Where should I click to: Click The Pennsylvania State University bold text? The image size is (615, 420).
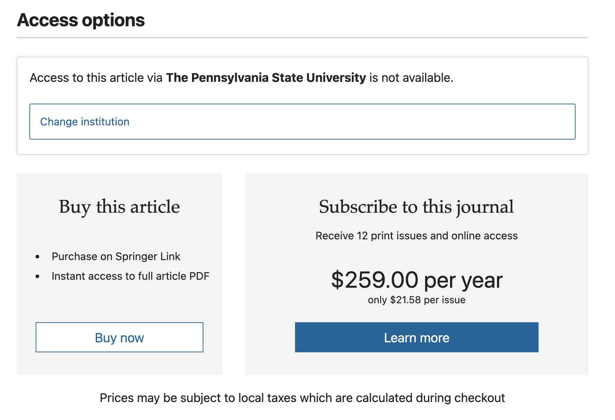coord(266,78)
